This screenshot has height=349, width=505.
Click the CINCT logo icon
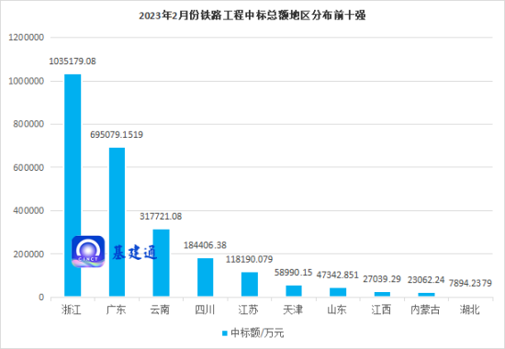88,252
